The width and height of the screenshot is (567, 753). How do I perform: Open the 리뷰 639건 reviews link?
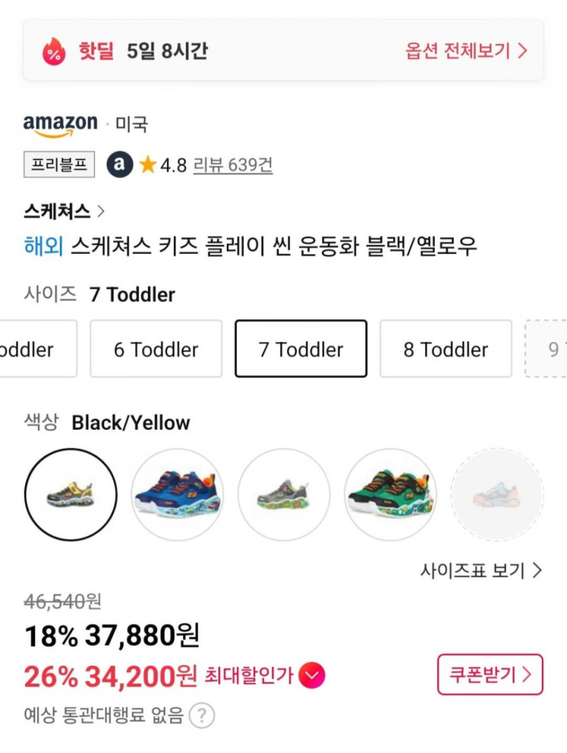coord(233,165)
